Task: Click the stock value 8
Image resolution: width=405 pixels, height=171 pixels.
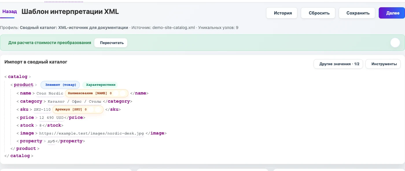Action: pos(41,125)
